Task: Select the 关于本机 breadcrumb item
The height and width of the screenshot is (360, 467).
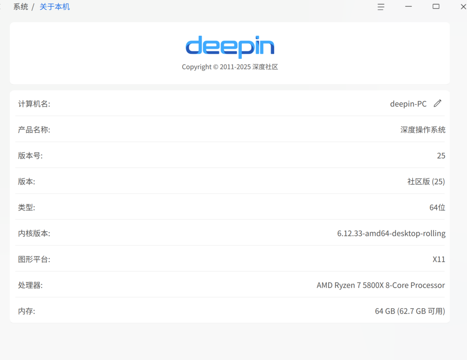Action: [55, 7]
